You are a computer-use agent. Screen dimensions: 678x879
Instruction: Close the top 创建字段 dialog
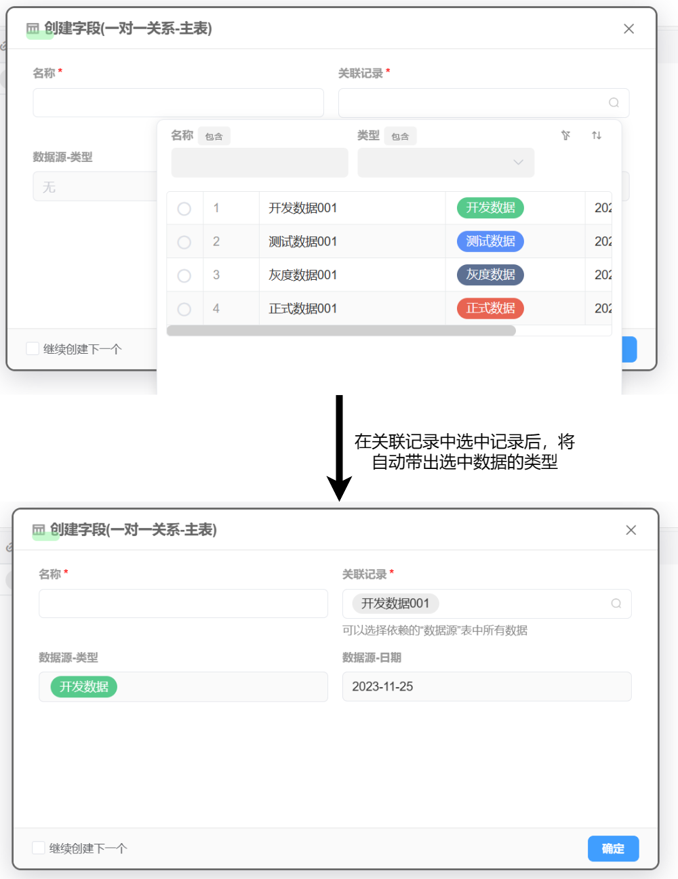[629, 28]
